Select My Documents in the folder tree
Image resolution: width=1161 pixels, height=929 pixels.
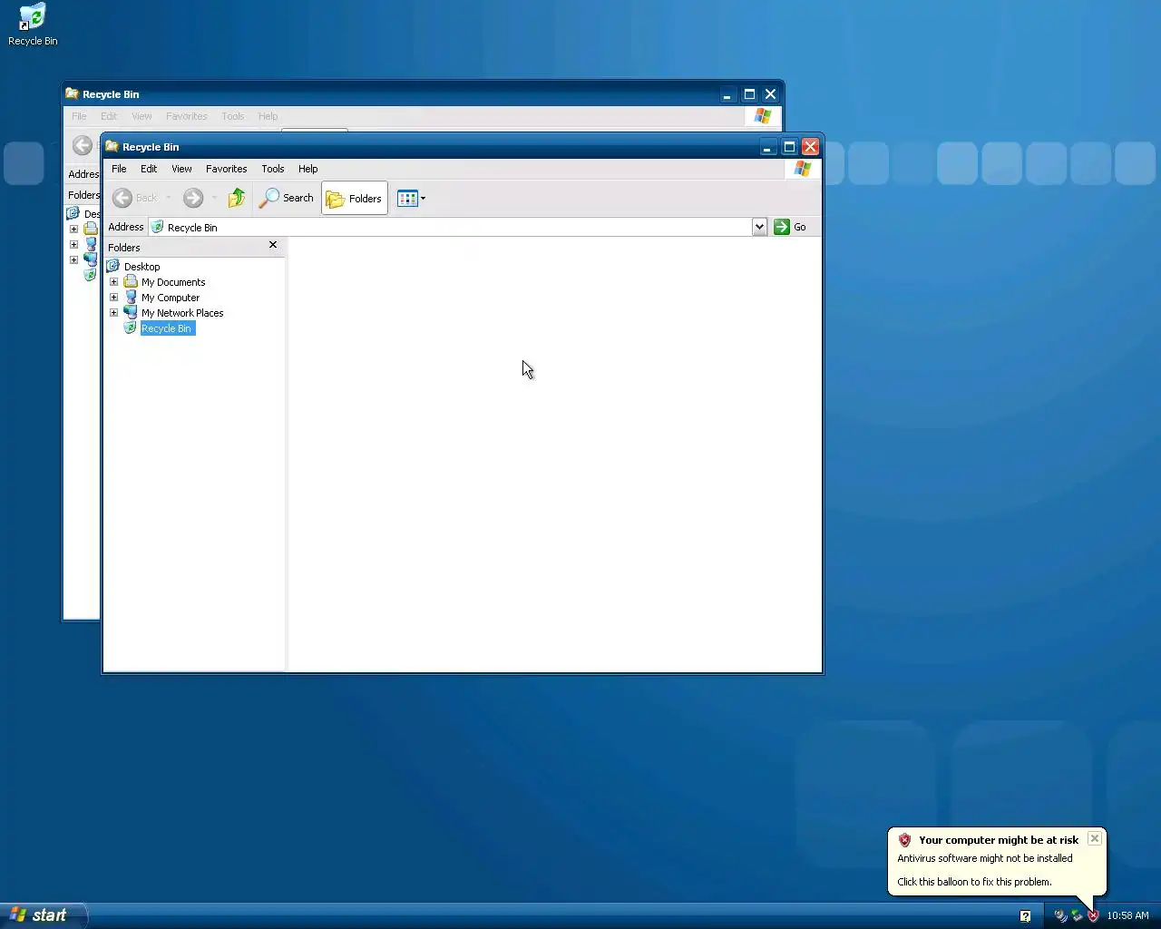[173, 282]
